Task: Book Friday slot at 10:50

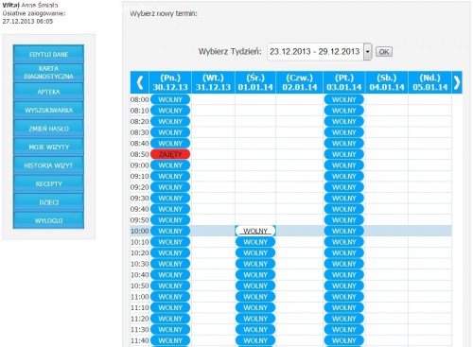Action: (344, 286)
